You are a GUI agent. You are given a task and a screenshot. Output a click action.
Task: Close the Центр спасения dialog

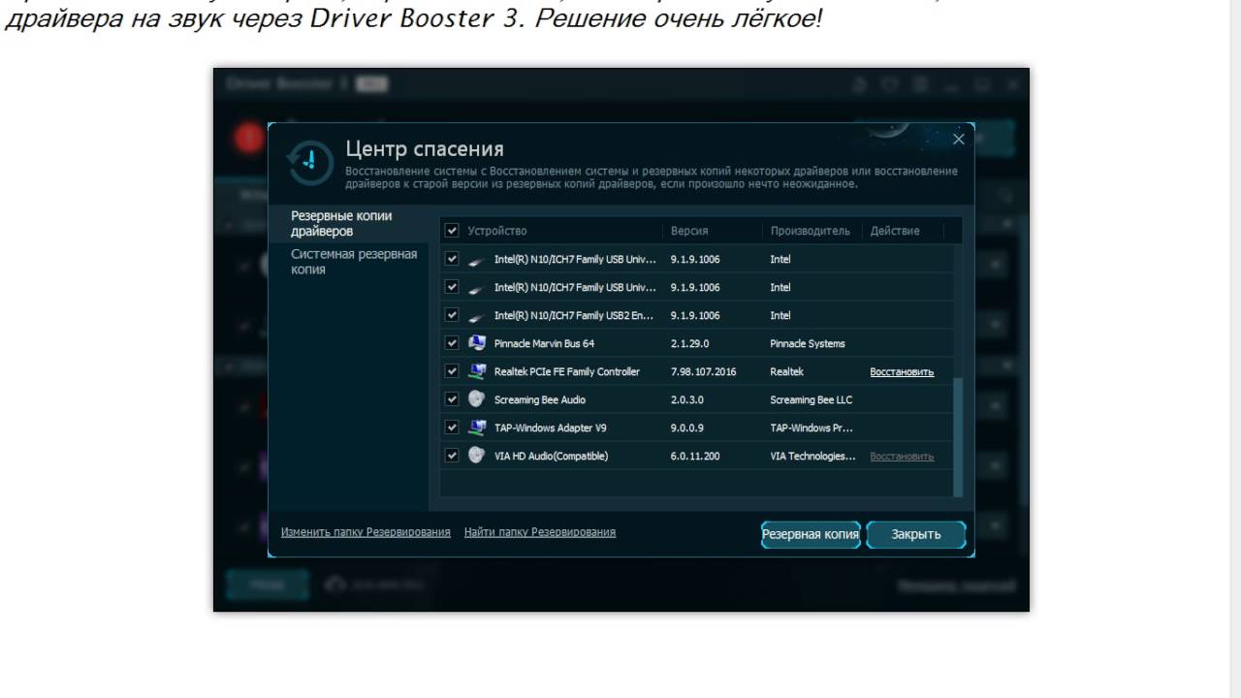tap(959, 140)
